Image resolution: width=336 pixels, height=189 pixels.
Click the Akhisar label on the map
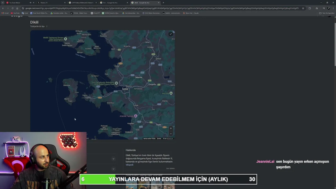click(x=158, y=59)
